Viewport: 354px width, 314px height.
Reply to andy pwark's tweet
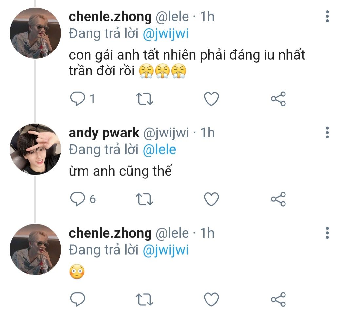(78, 199)
